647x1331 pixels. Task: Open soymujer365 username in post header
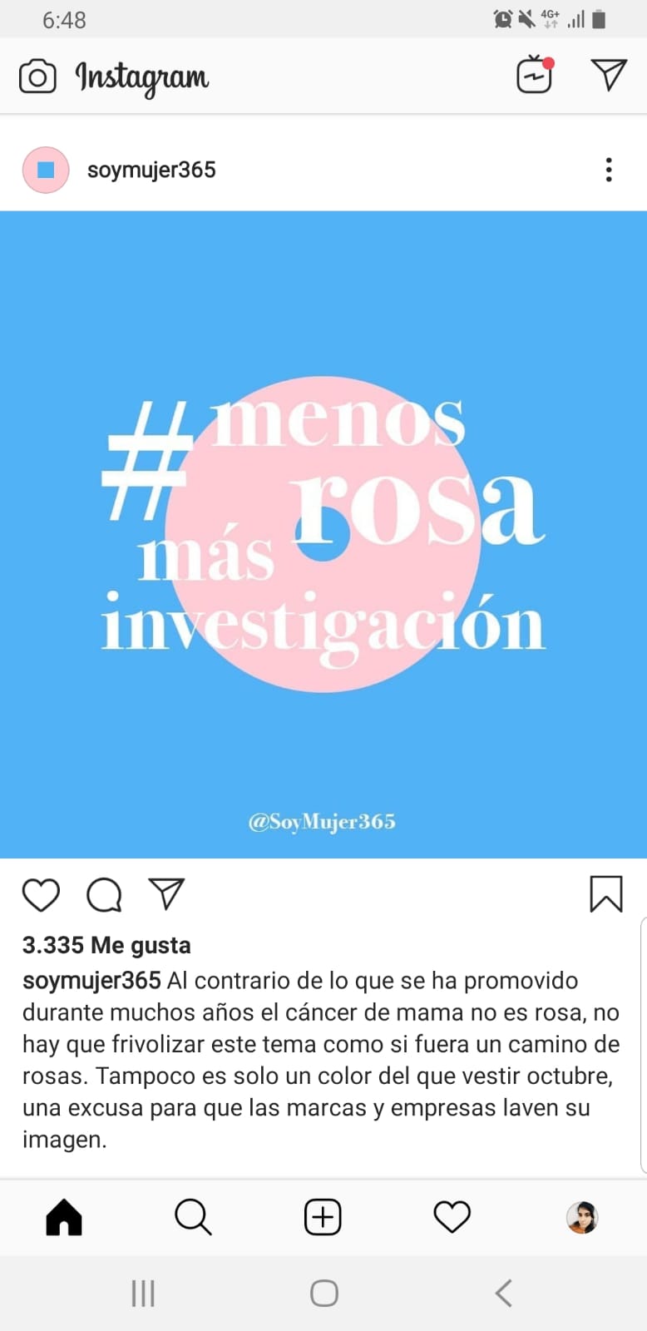click(x=151, y=170)
